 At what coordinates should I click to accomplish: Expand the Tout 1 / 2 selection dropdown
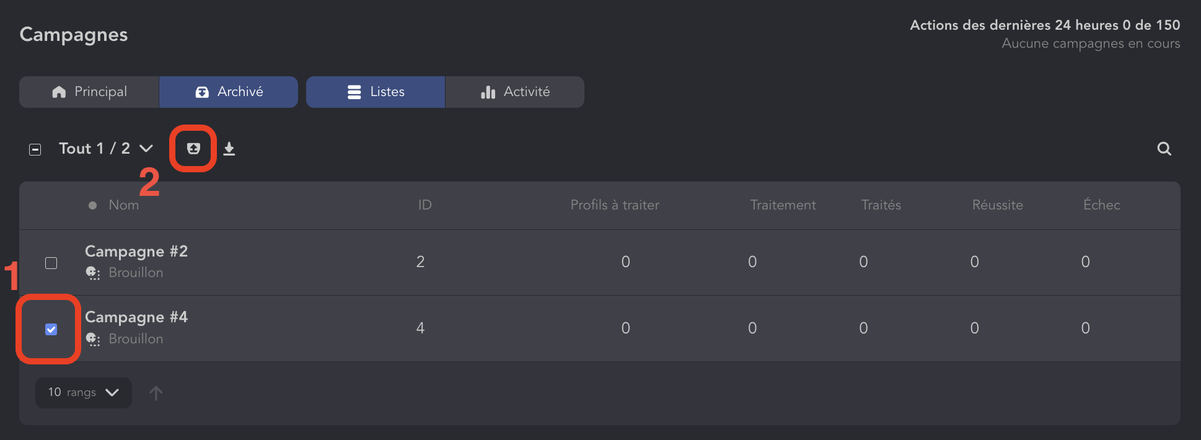pos(146,149)
